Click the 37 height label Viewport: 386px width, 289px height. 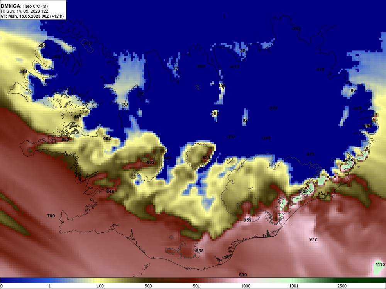[x=176, y=69]
